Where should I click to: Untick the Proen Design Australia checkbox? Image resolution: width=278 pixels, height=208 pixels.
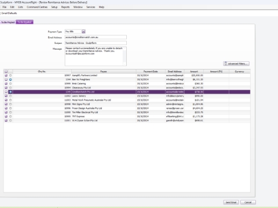(x=6, y=108)
